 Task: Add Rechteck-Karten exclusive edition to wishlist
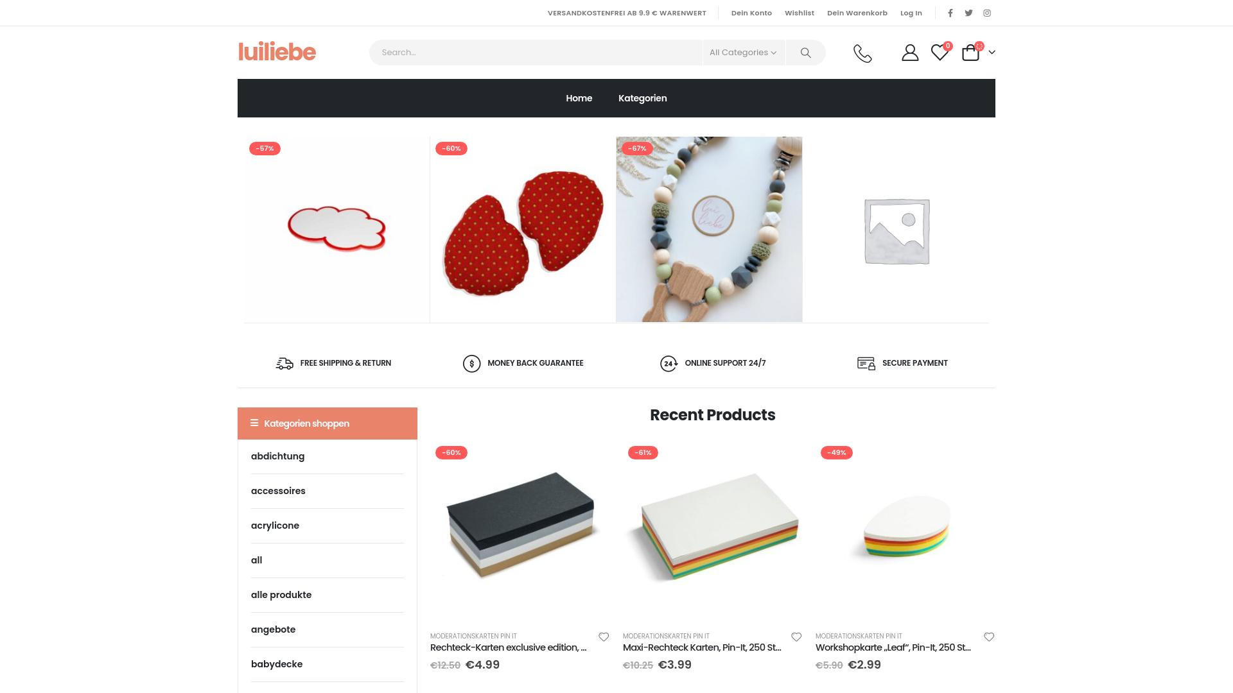[x=604, y=637]
